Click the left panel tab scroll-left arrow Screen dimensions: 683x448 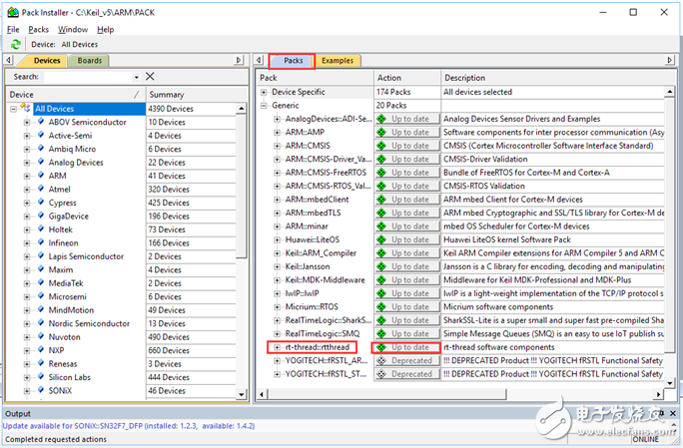[x=9, y=60]
